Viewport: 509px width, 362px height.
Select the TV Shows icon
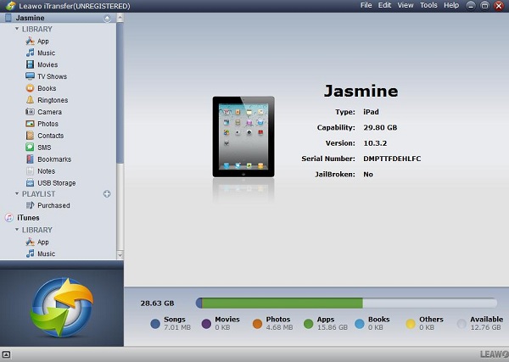pyautogui.click(x=30, y=76)
